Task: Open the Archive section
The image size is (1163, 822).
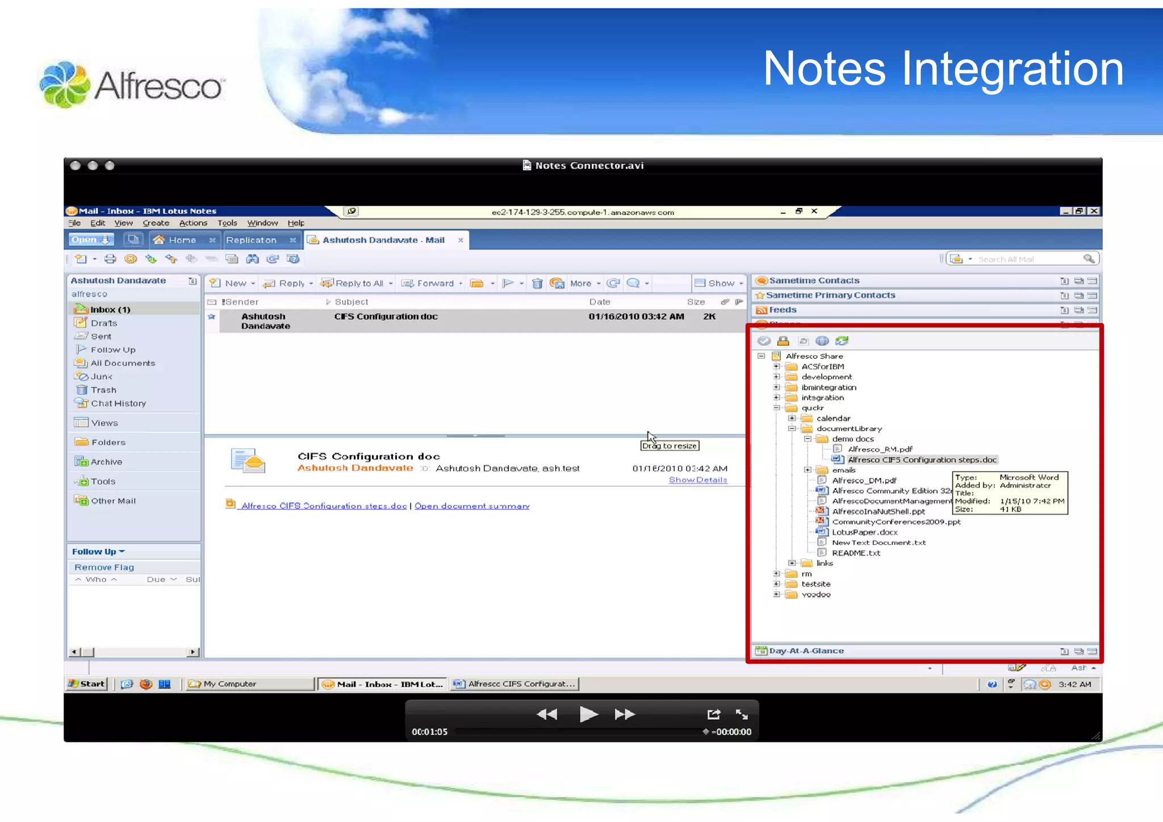Action: [106, 462]
